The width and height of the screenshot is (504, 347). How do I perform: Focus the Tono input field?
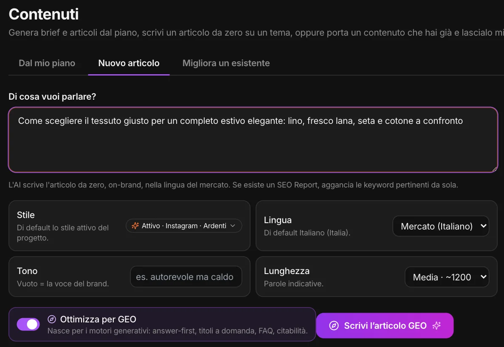point(186,277)
